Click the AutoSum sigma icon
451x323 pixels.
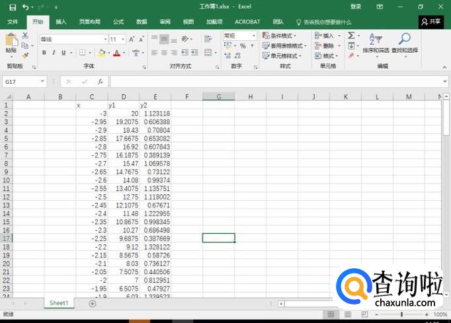tap(351, 36)
